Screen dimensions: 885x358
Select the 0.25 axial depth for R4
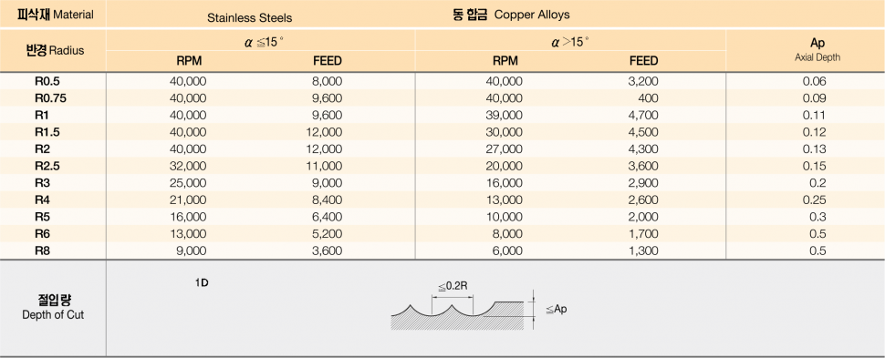(815, 199)
